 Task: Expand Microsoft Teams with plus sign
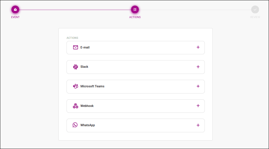tap(198, 86)
